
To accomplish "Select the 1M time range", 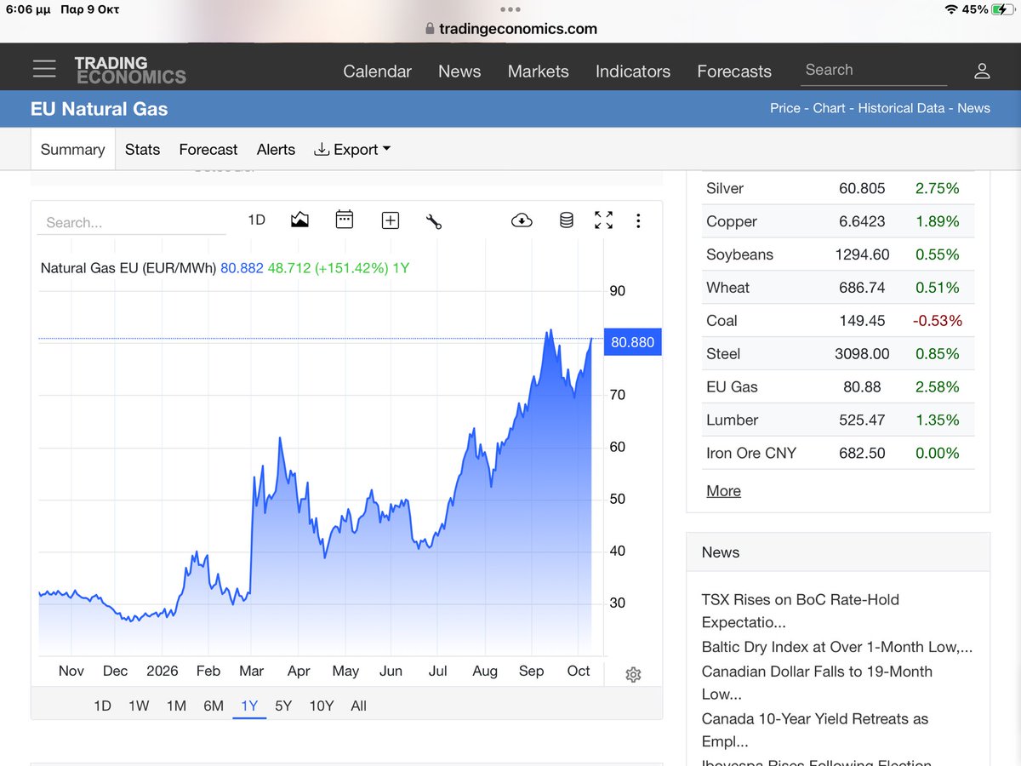I will 176,706.
